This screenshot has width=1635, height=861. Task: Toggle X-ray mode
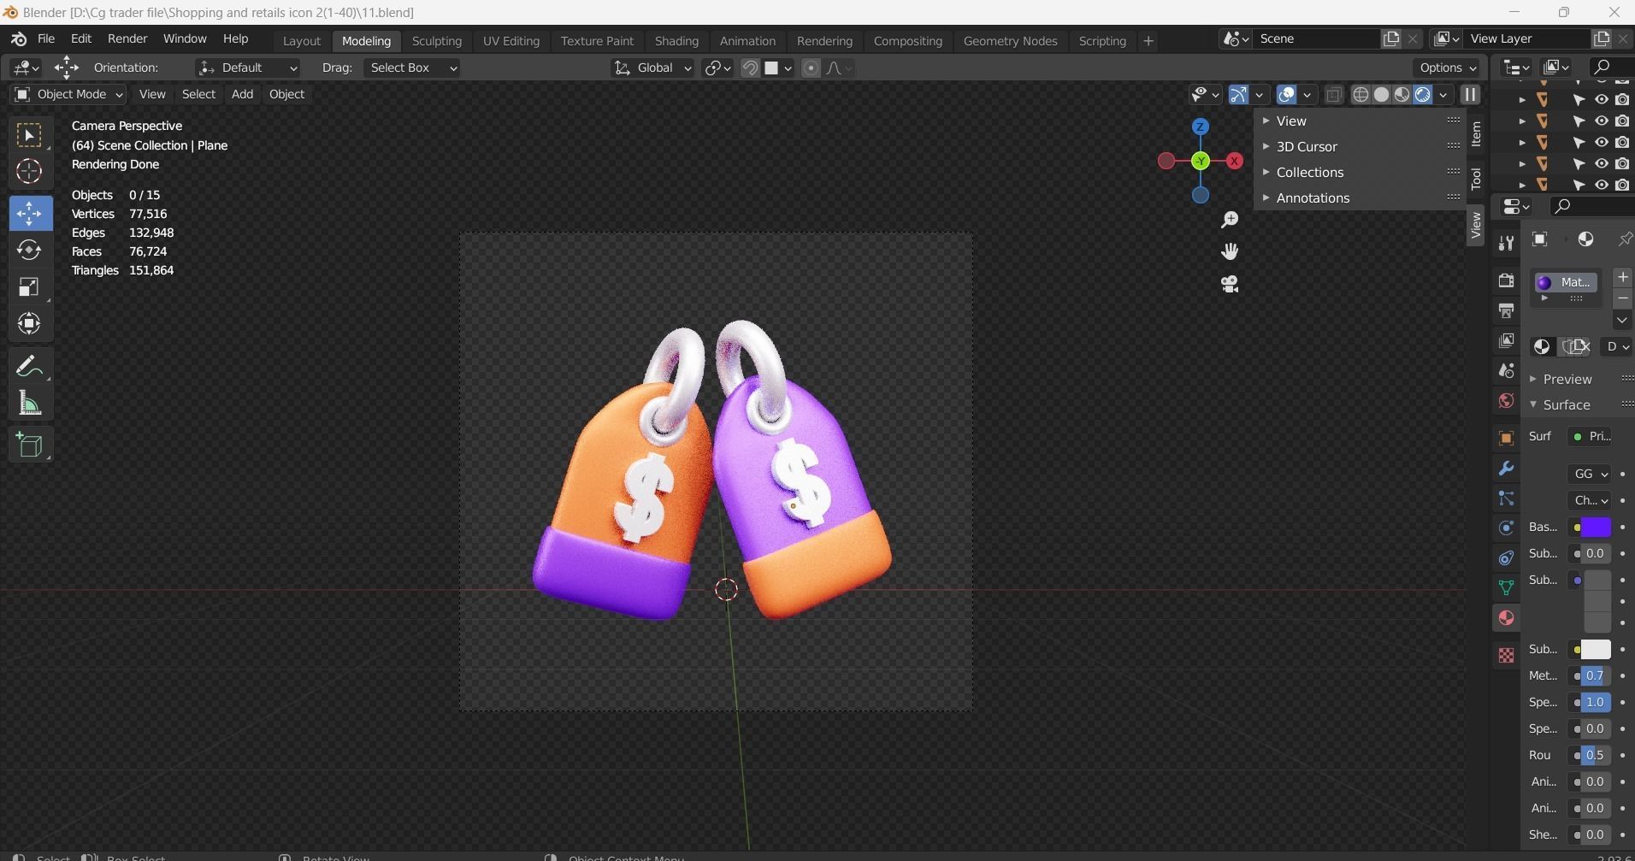(1333, 94)
